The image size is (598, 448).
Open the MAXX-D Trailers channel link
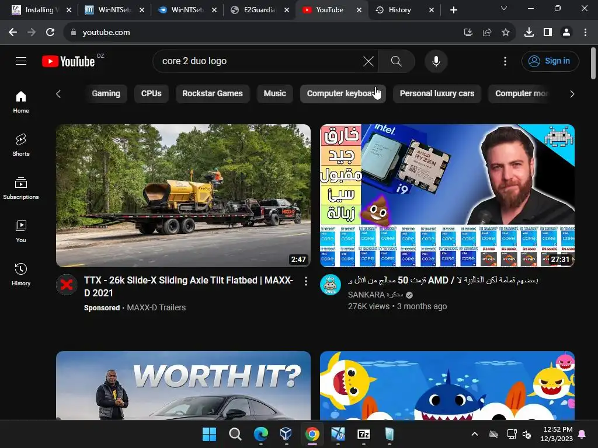[x=156, y=308]
